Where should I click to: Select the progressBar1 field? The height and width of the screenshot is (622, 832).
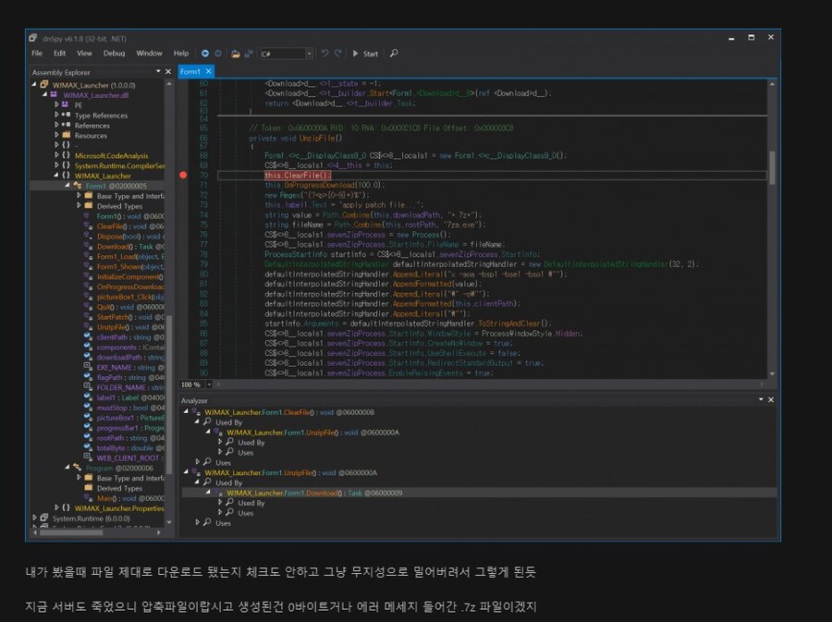tap(129, 428)
